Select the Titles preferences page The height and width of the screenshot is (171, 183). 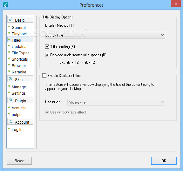click(x=20, y=39)
